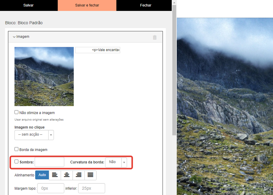Screen dimensions: 273x195
Task: Click the Fechar button
Action: 146,5
